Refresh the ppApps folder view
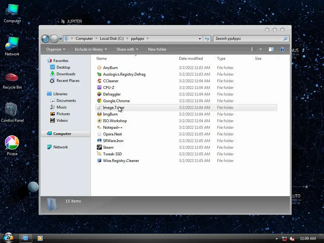The height and width of the screenshot is (243, 324). click(207, 39)
